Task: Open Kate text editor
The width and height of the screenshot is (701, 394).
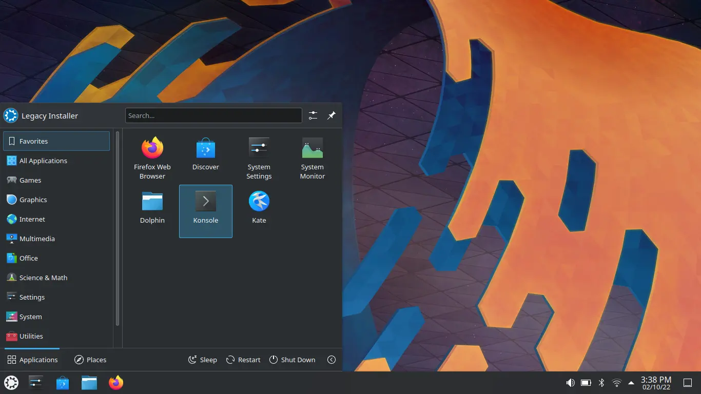Action: pyautogui.click(x=259, y=211)
